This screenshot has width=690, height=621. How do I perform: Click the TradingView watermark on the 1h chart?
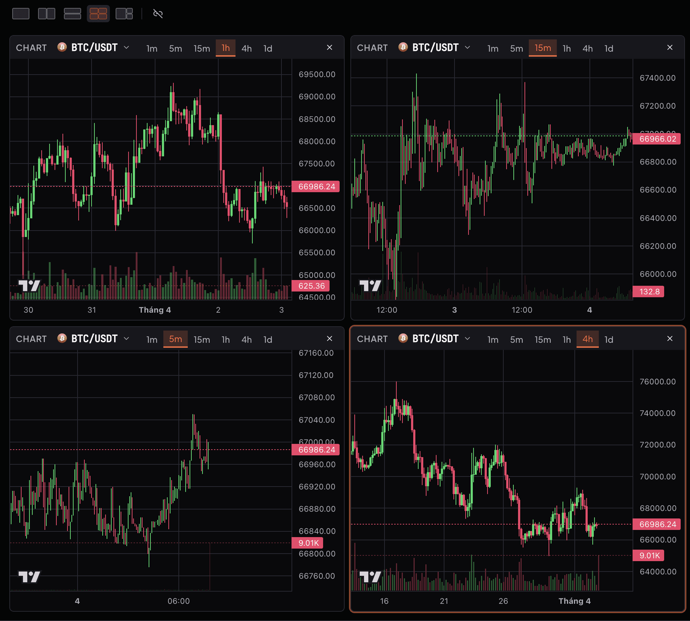pyautogui.click(x=31, y=285)
